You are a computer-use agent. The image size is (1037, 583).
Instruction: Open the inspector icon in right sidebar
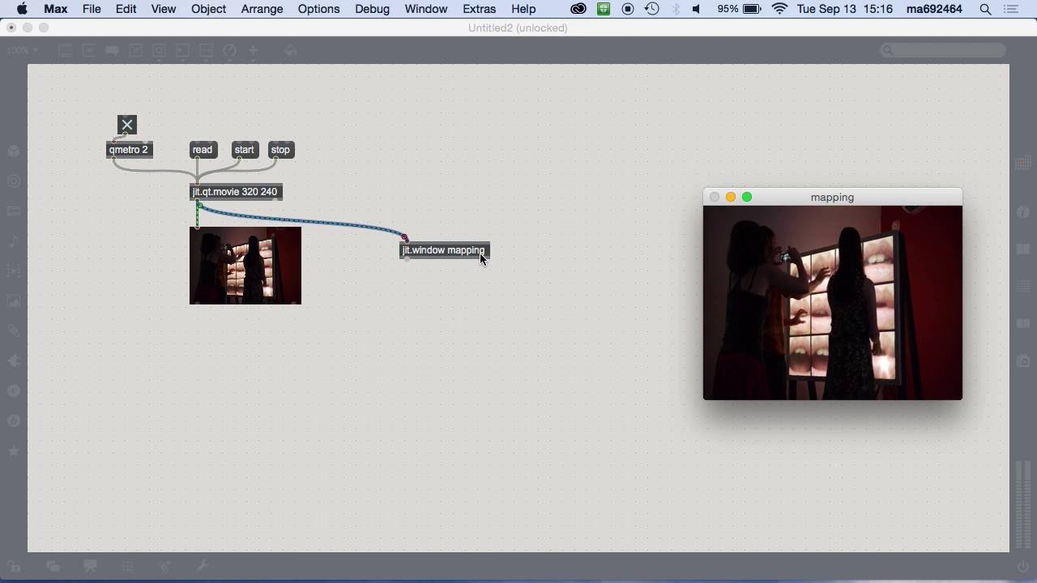(x=1023, y=211)
